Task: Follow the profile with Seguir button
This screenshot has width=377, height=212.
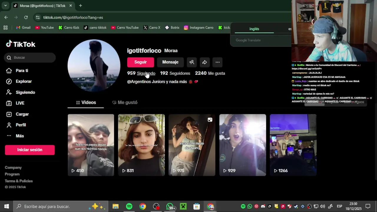Action: tap(140, 62)
